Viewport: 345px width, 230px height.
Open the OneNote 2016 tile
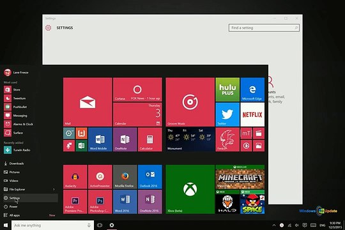point(150,202)
